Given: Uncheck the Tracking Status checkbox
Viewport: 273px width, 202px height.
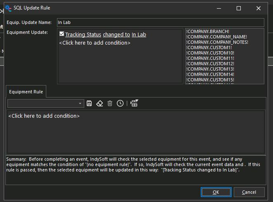Looking at the screenshot, I should pyautogui.click(x=62, y=34).
